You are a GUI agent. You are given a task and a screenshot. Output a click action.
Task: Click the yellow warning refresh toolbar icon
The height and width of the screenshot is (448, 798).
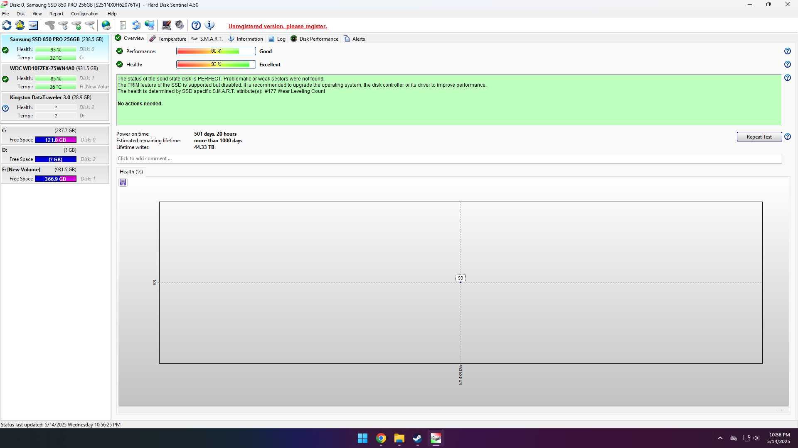pos(20,26)
